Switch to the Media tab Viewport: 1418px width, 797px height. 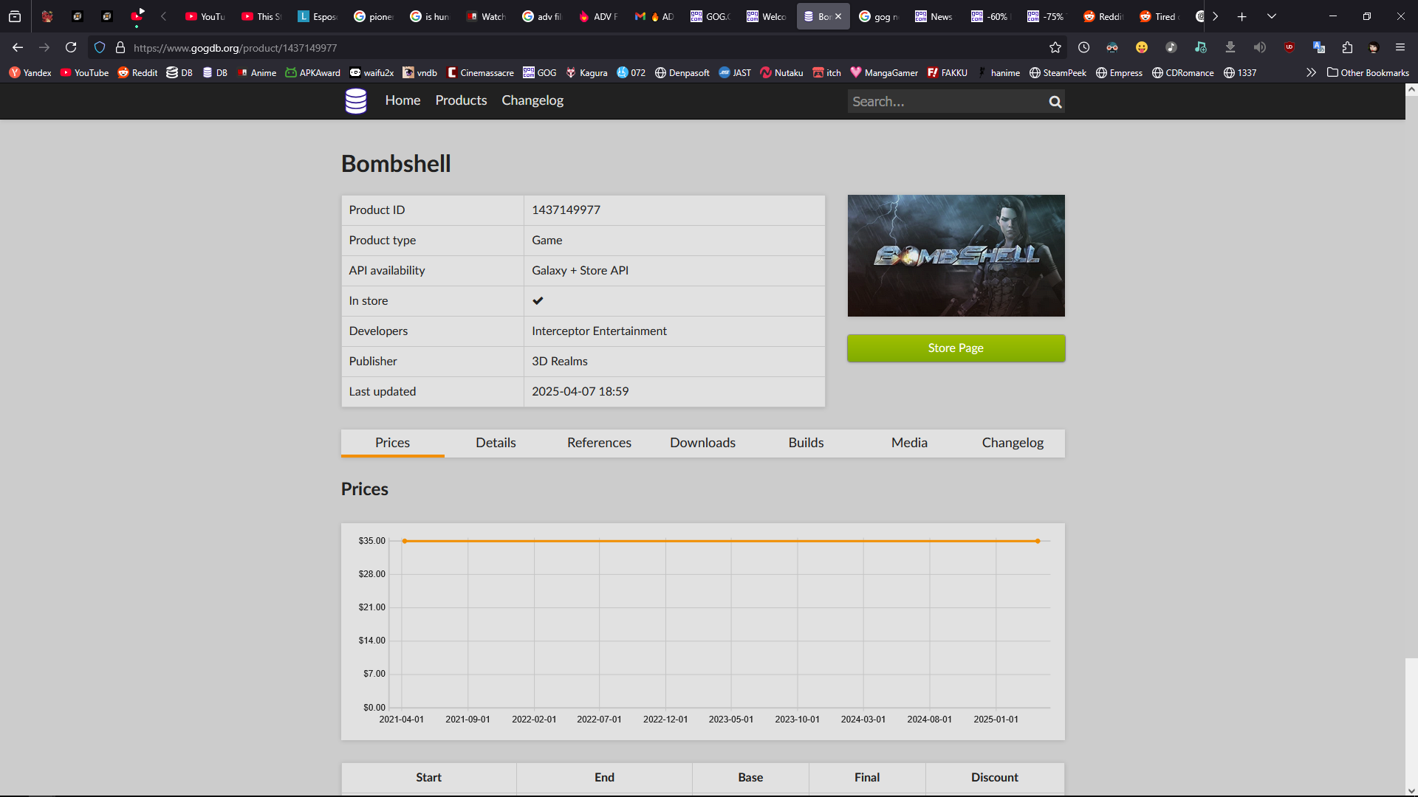[909, 443]
